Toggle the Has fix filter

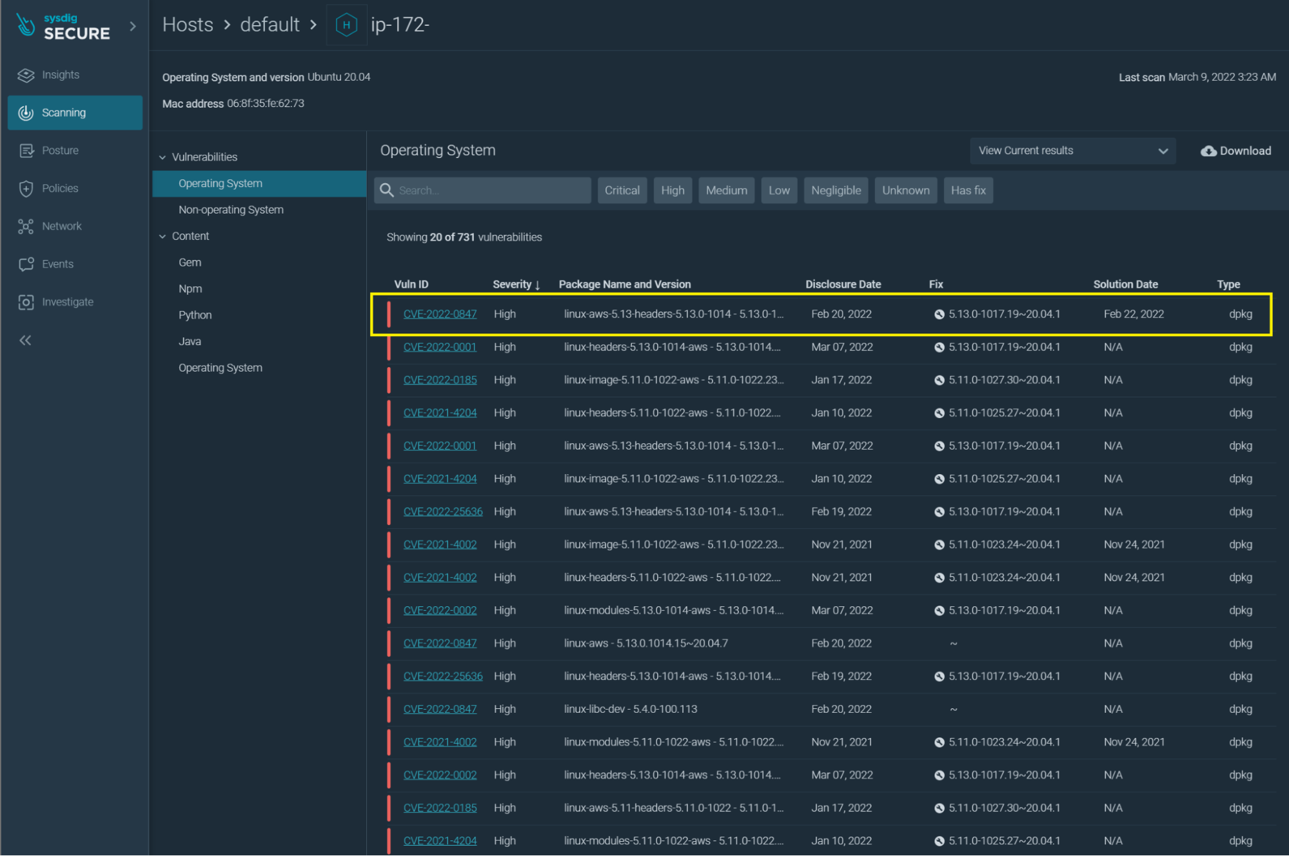968,190
